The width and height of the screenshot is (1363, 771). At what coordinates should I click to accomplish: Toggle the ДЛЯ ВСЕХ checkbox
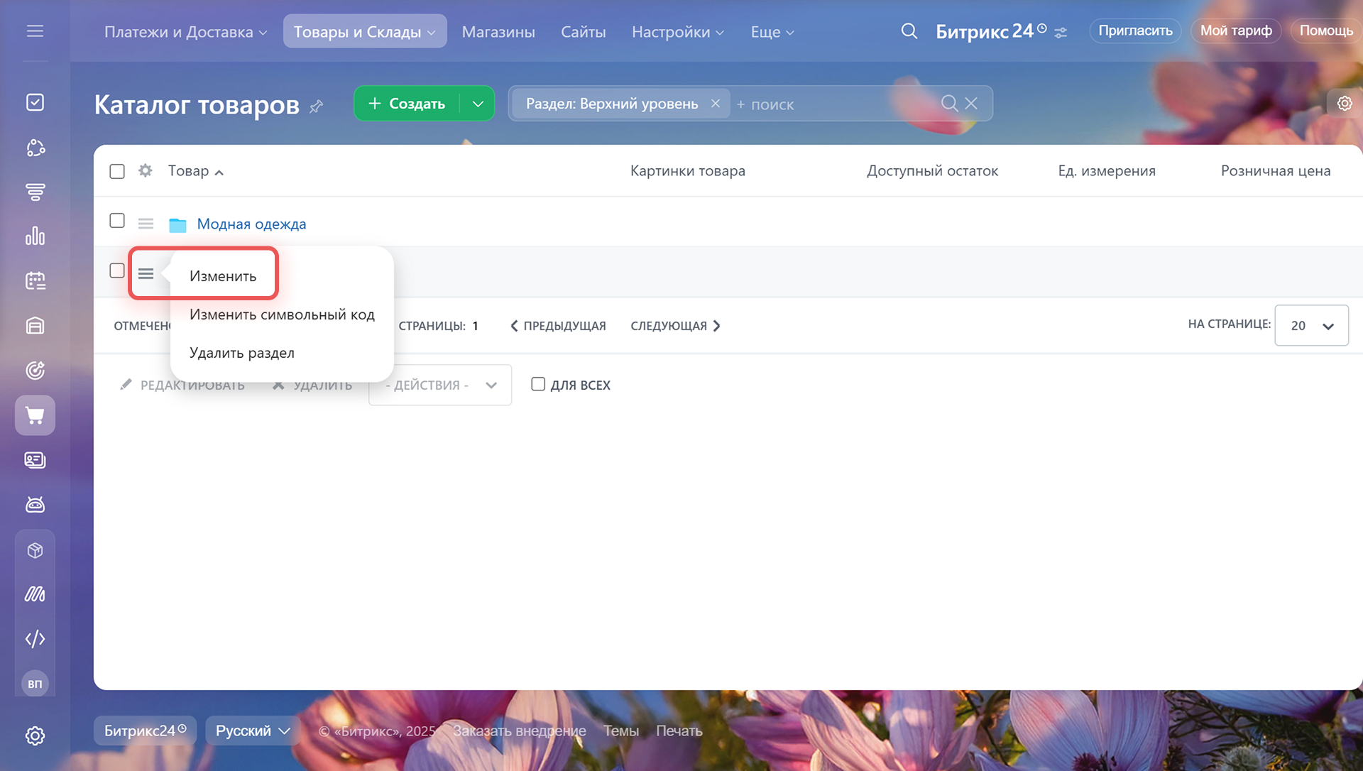pyautogui.click(x=538, y=384)
